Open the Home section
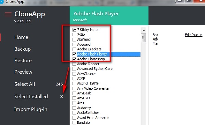 (21, 37)
